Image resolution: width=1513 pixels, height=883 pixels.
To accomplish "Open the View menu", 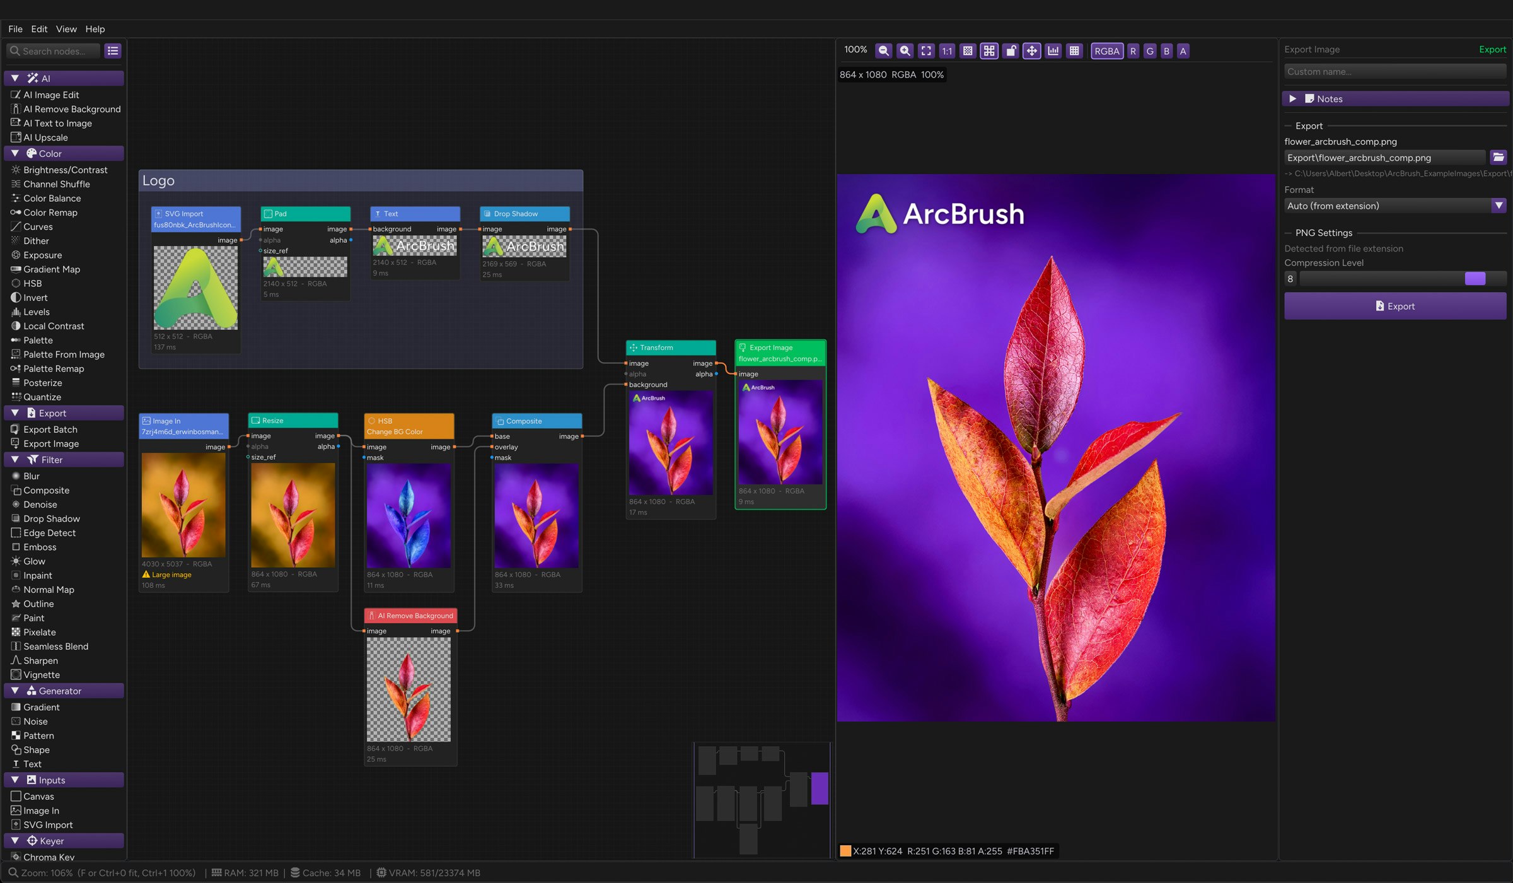I will tap(66, 28).
